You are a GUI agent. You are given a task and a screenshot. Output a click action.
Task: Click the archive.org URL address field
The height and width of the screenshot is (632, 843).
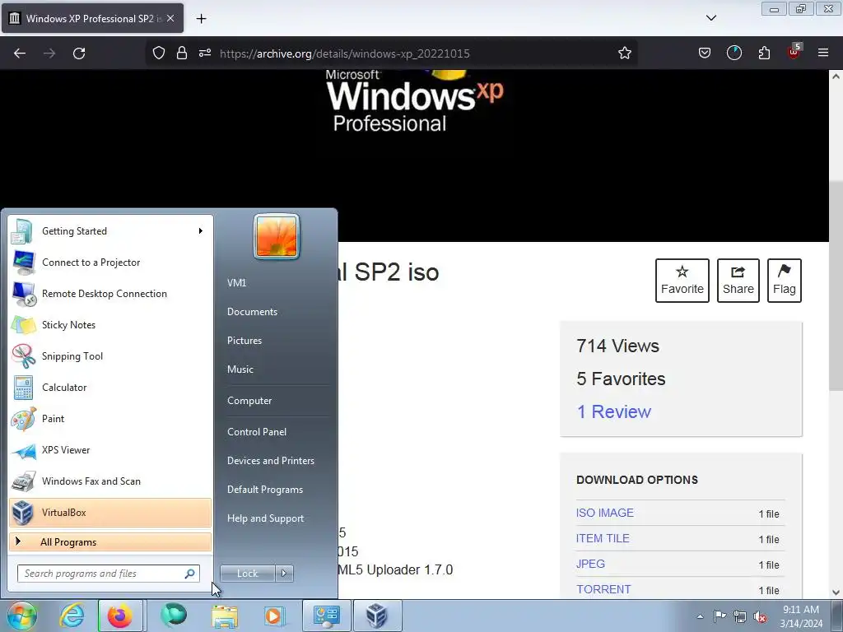(345, 53)
